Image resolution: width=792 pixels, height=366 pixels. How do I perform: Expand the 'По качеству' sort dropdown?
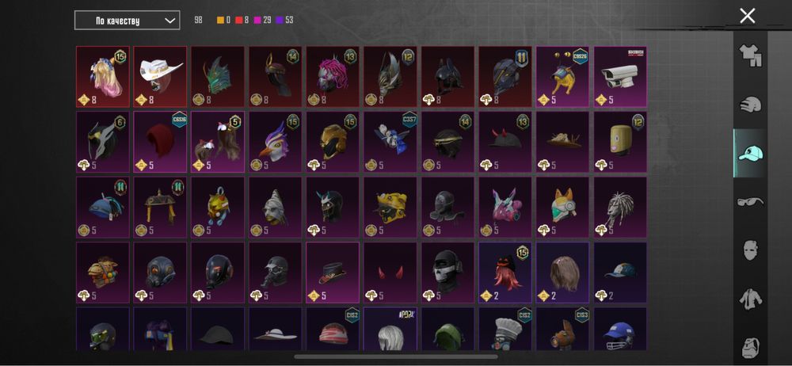(x=127, y=21)
